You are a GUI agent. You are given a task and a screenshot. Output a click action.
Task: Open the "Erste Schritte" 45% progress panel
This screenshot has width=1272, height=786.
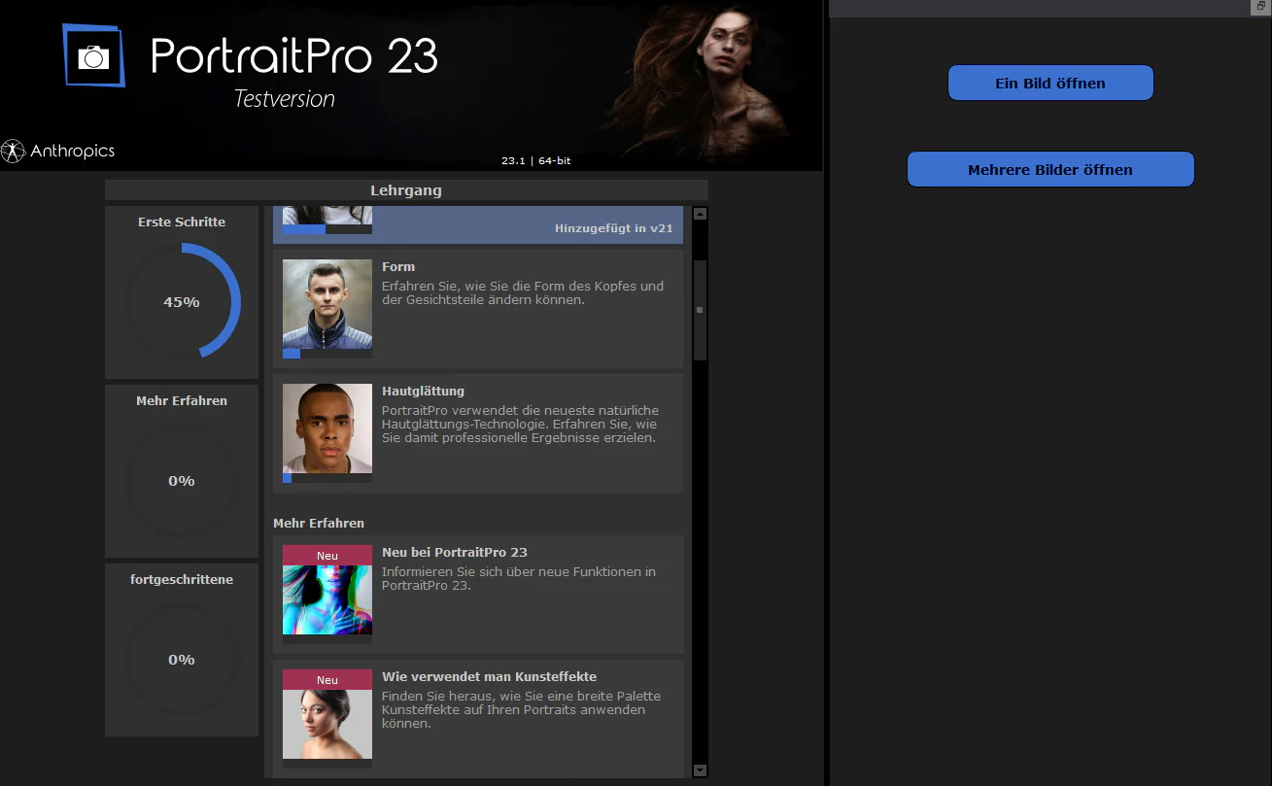click(x=182, y=291)
